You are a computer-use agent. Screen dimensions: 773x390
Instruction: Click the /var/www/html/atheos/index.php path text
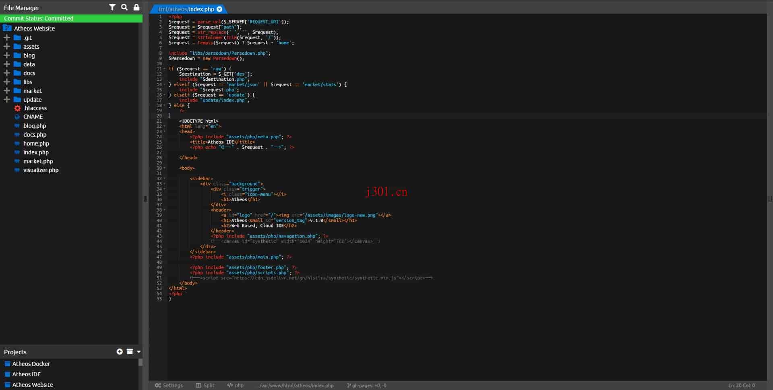click(296, 386)
